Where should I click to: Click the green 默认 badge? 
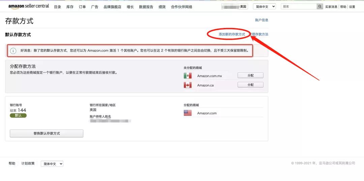tap(18, 115)
